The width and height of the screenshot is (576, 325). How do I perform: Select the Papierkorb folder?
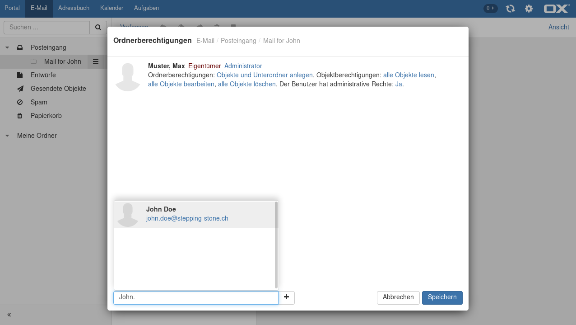coord(46,116)
